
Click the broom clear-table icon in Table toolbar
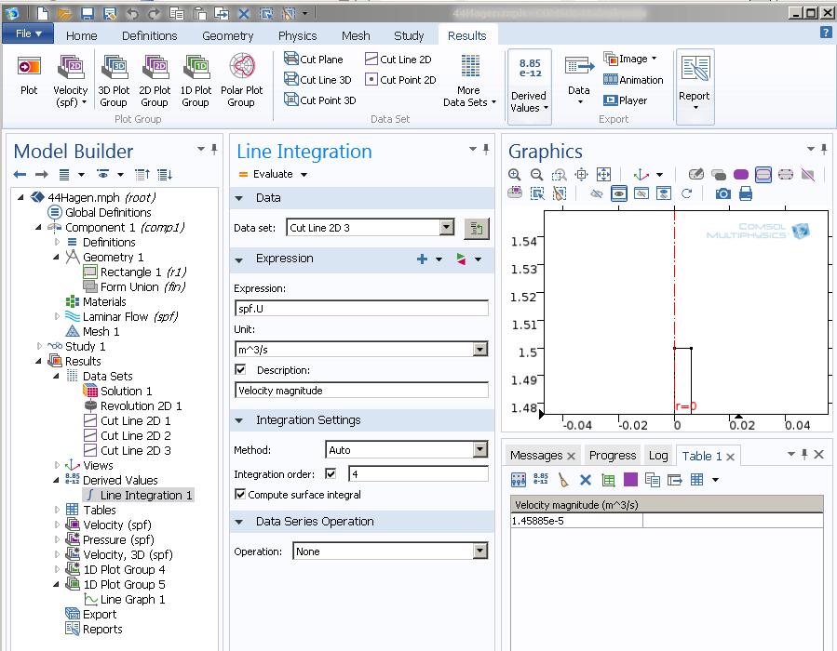click(x=563, y=480)
